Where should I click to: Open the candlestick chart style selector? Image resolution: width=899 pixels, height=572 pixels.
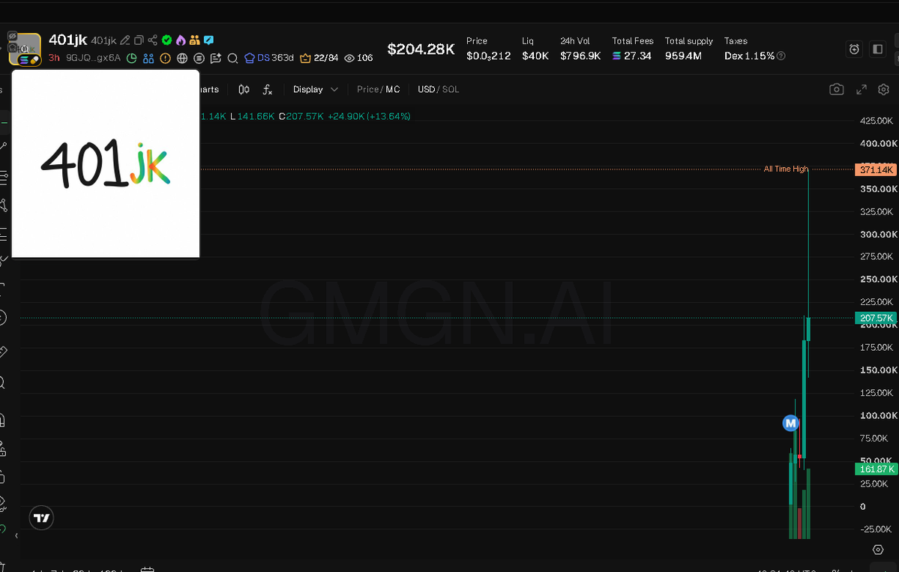[x=244, y=89]
